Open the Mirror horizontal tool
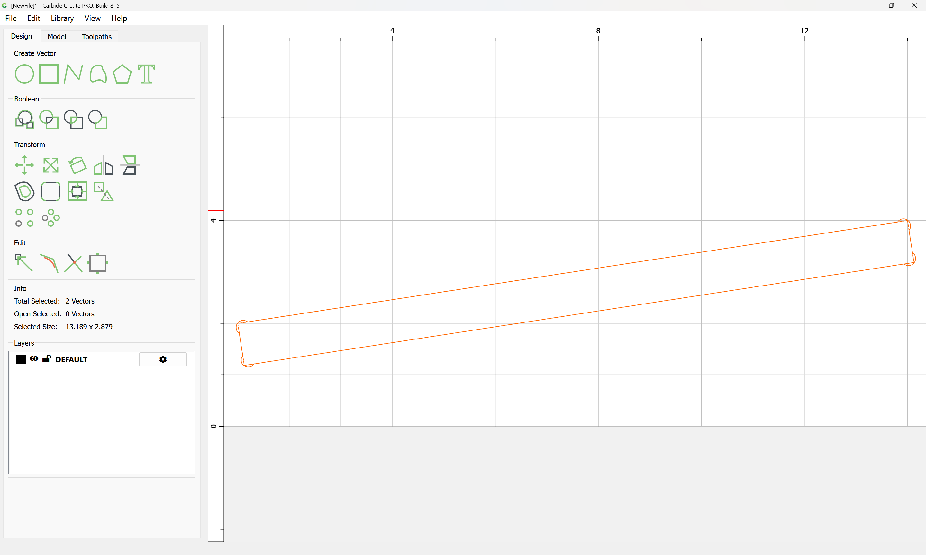 104,165
